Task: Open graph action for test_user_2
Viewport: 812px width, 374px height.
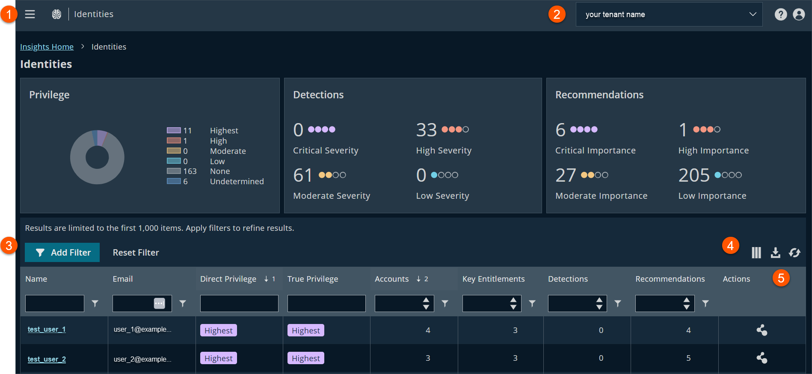Action: 762,358
